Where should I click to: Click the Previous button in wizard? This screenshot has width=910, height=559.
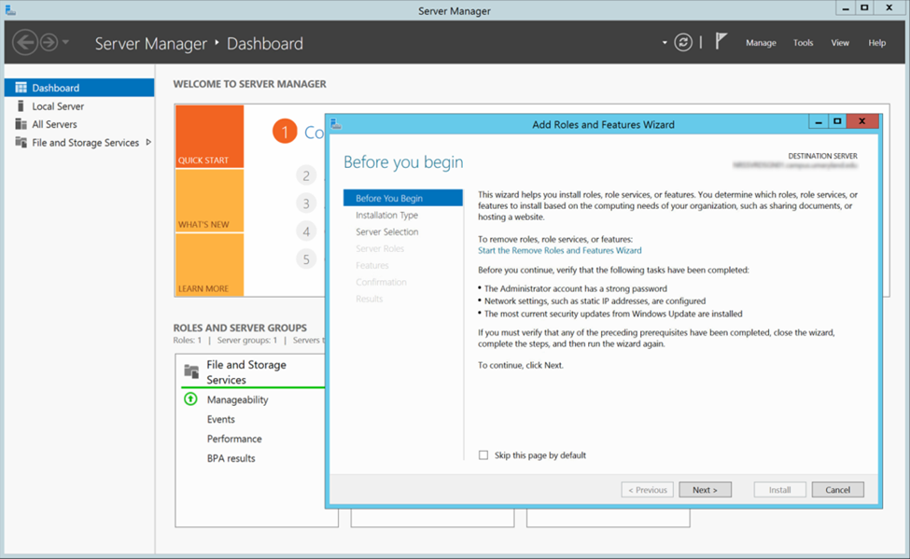tap(647, 490)
